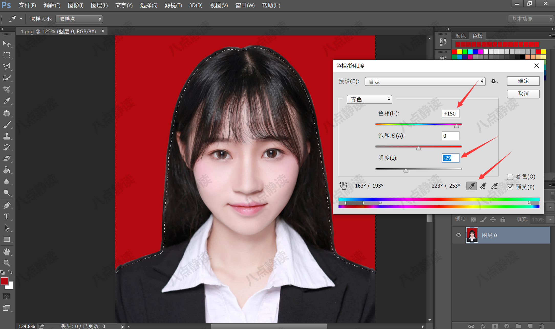Select the Clone Stamp tool

pos(7,136)
